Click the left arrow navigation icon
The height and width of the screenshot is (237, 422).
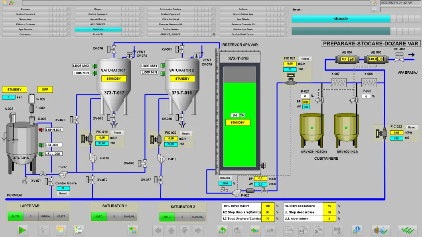coord(158,230)
